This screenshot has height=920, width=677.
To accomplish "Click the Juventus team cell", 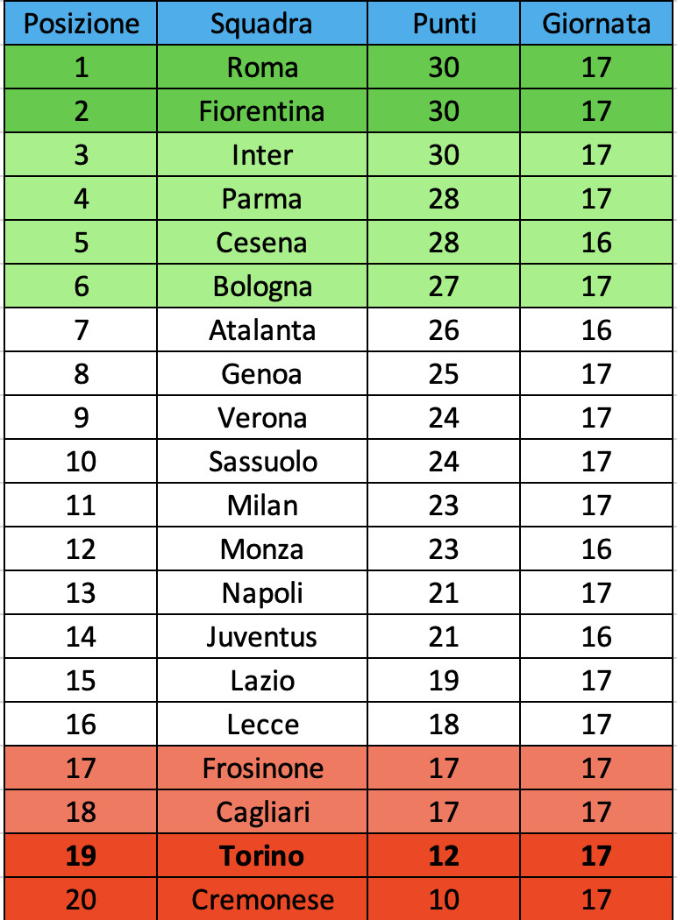I will (x=261, y=637).
